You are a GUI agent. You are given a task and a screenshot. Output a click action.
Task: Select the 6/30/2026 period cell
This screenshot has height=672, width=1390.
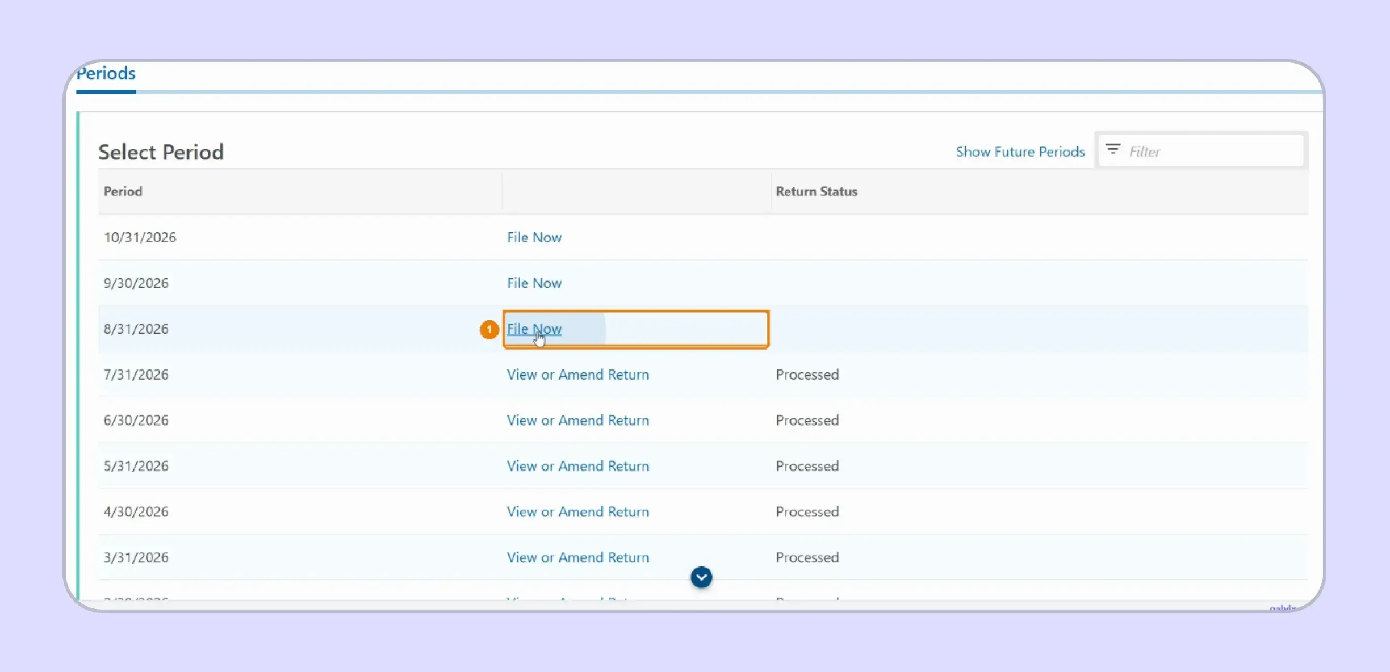pyautogui.click(x=136, y=421)
